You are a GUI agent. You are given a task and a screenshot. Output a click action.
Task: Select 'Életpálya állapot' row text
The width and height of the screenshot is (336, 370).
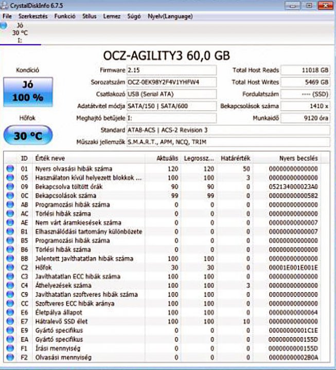tap(59, 312)
